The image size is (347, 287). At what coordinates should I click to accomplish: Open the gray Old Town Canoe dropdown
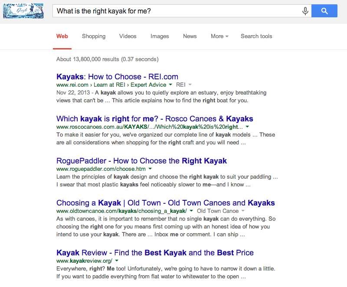click(x=221, y=211)
